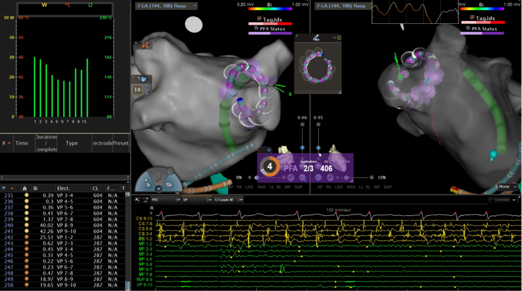Click the 0.95 vertical slider handle
Viewport: 522px width, 291px height.
[318, 147]
